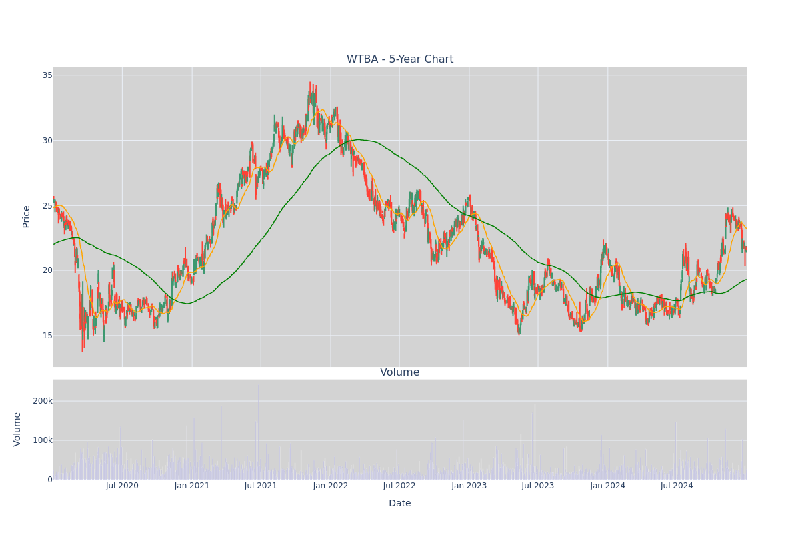The height and width of the screenshot is (533, 800).
Task: Click the Jul 2020 date tick
Action: (122, 486)
